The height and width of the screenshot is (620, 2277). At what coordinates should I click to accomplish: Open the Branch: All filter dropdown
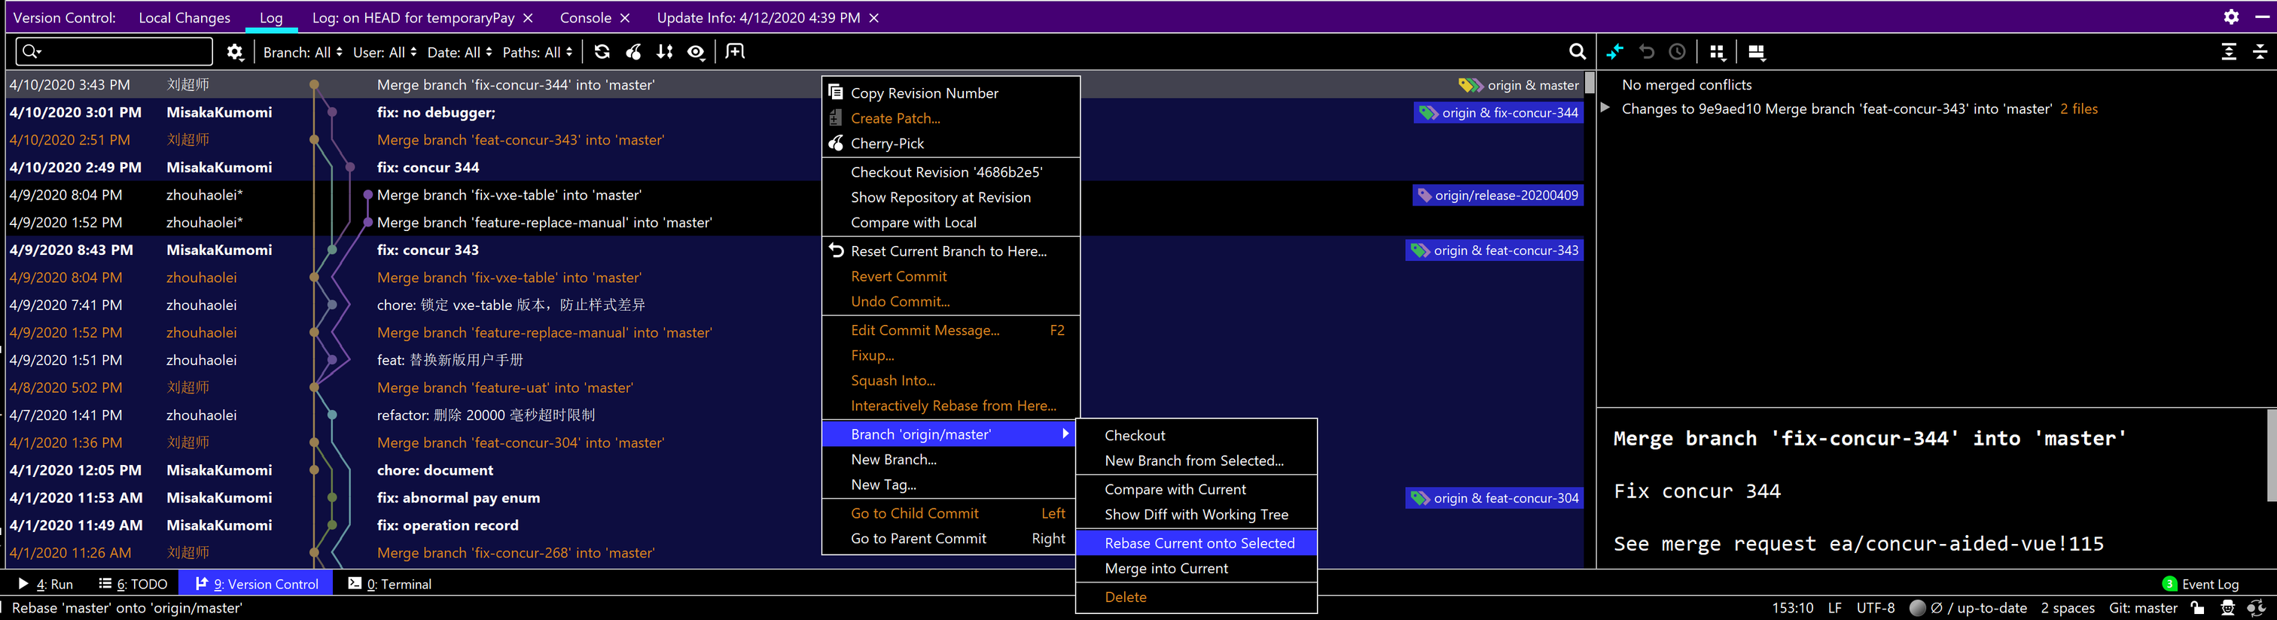click(x=302, y=53)
